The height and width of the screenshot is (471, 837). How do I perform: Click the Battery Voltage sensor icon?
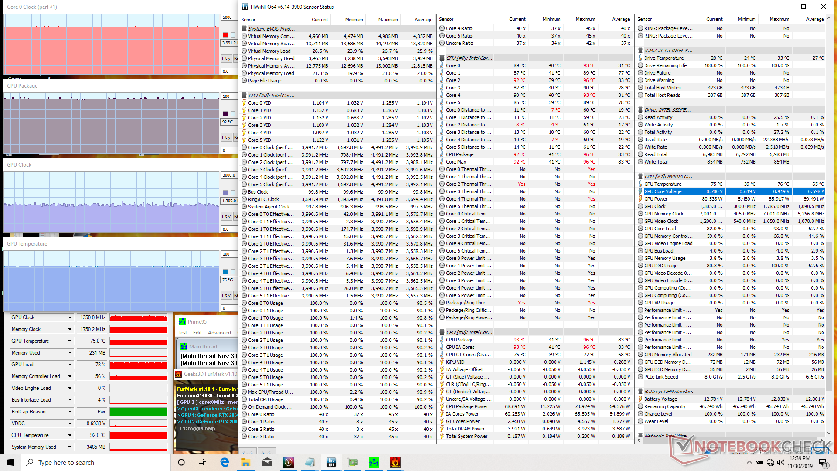(x=640, y=399)
